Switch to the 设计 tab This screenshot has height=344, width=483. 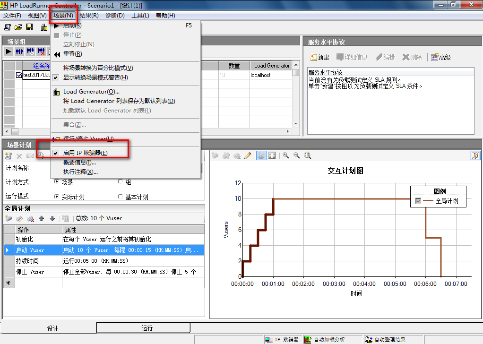coord(49,328)
